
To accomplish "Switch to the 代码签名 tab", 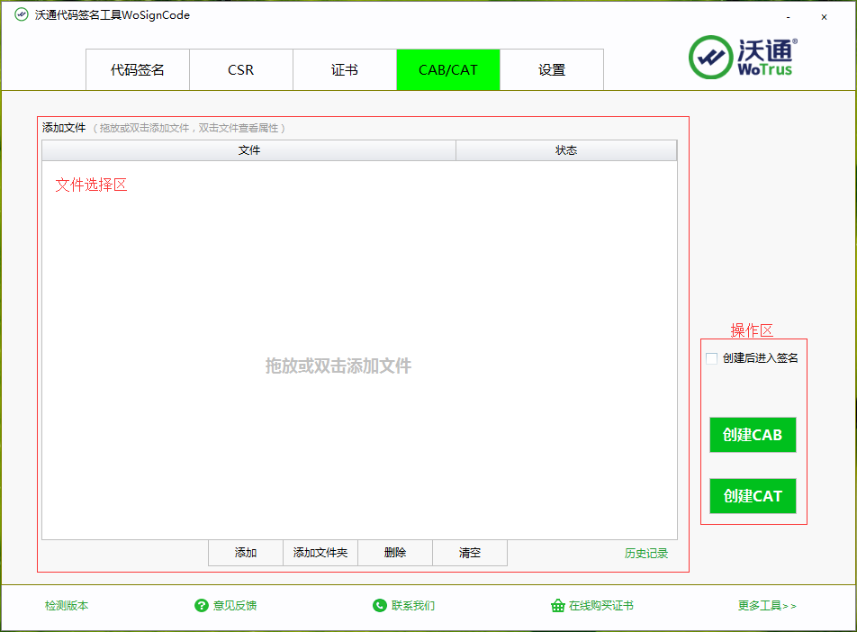I will [x=138, y=70].
